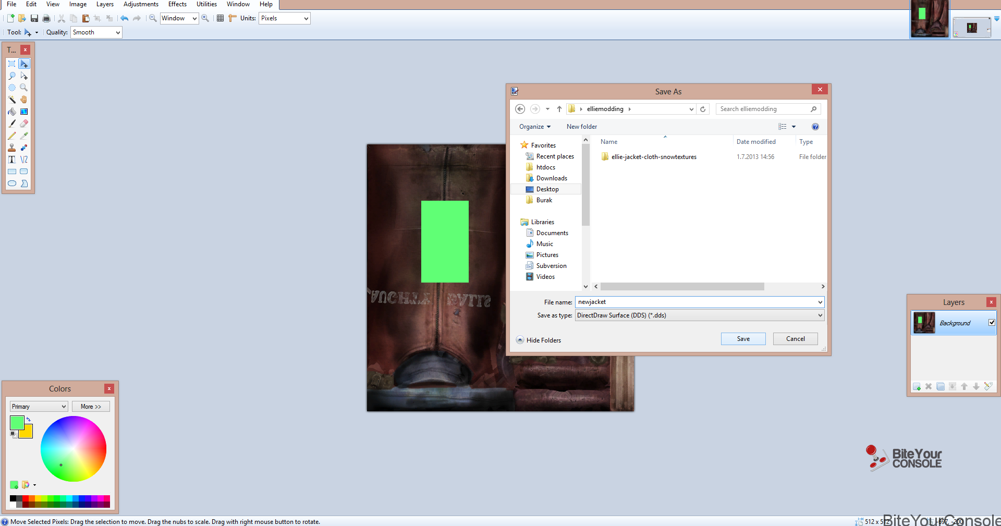The height and width of the screenshot is (526, 1001).
Task: Expand the Tool chooser dropdown arrow
Action: coord(36,33)
